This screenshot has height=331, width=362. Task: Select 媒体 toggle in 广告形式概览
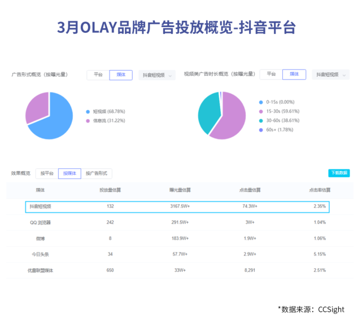tap(121, 75)
